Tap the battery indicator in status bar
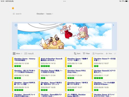The height and width of the screenshot is (97, 129). click(x=127, y=1)
